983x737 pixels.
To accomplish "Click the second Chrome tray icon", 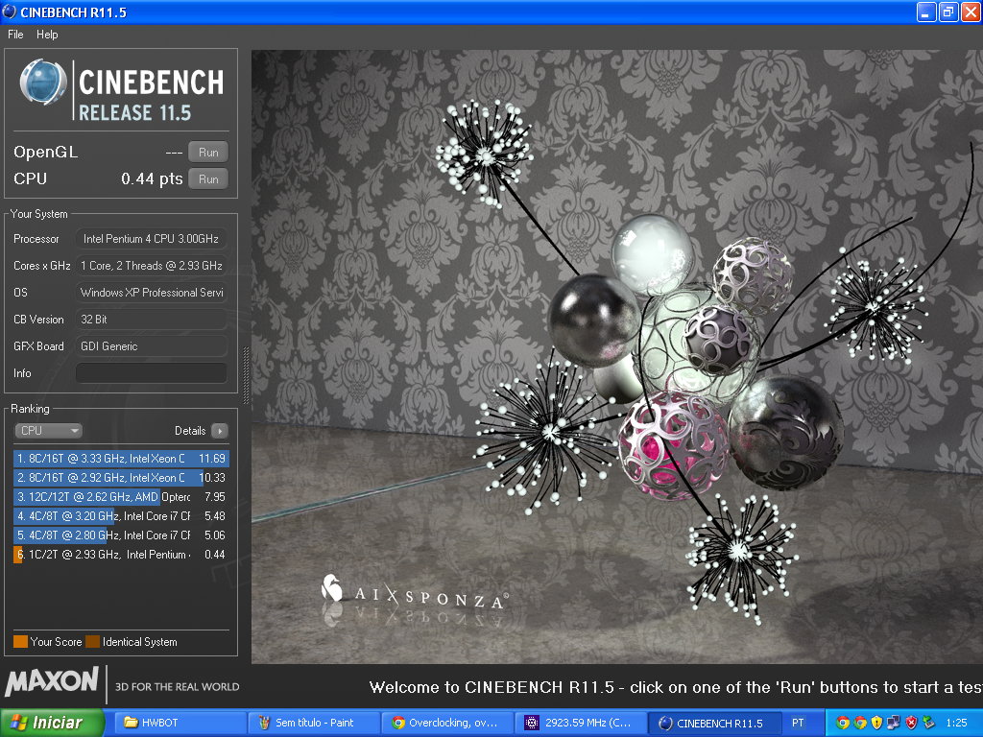I will [x=860, y=723].
